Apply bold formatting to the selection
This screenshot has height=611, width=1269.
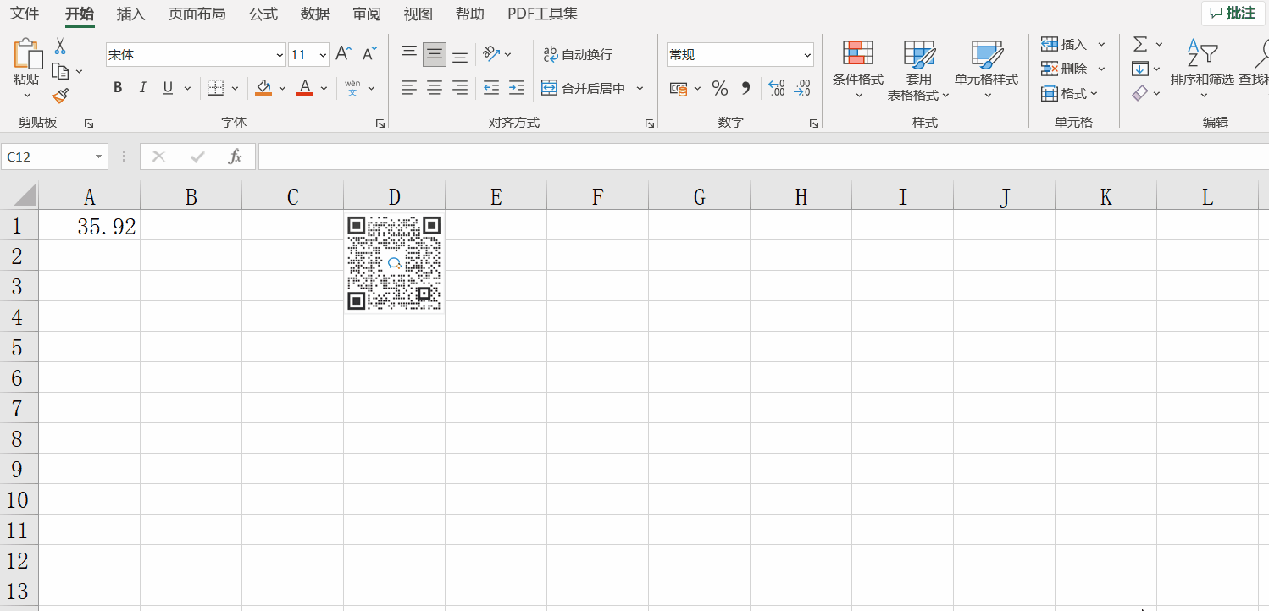pyautogui.click(x=118, y=87)
